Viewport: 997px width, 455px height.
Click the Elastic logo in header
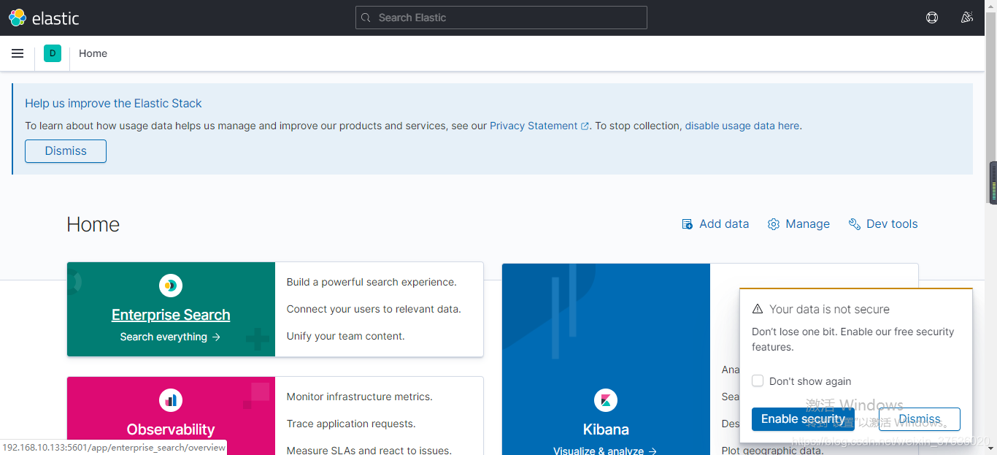(x=44, y=18)
